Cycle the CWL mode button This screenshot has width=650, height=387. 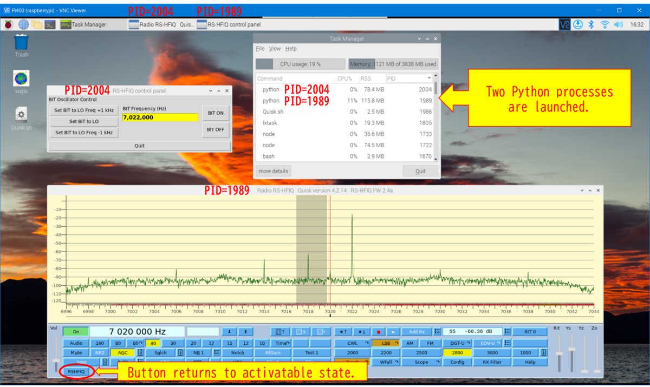[x=352, y=343]
